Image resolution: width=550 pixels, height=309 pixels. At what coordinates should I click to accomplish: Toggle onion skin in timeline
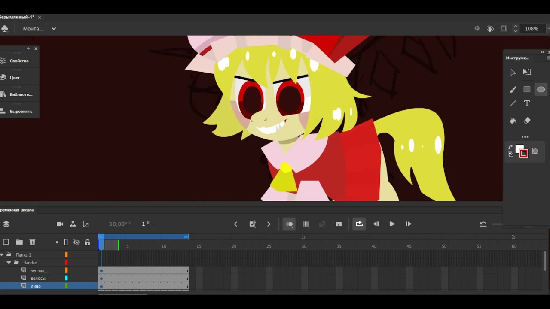pos(289,224)
